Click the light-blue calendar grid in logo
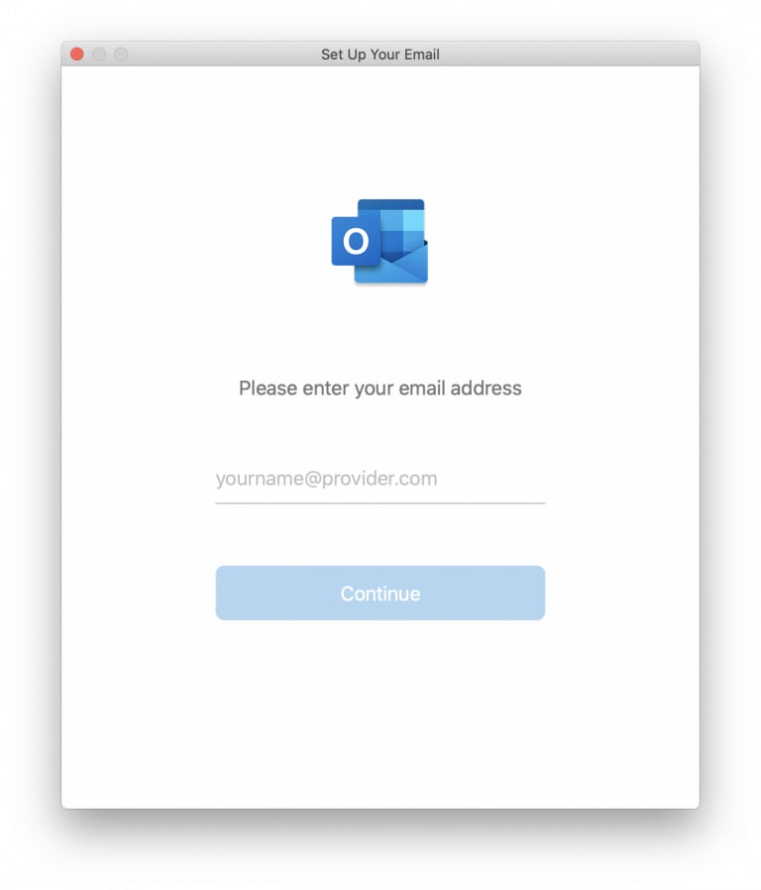761x890 pixels. tap(402, 230)
